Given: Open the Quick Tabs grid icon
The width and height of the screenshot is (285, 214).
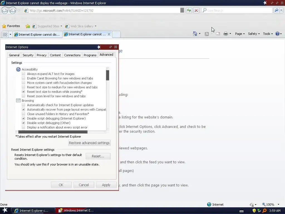Looking at the screenshot, I should 5,34.
